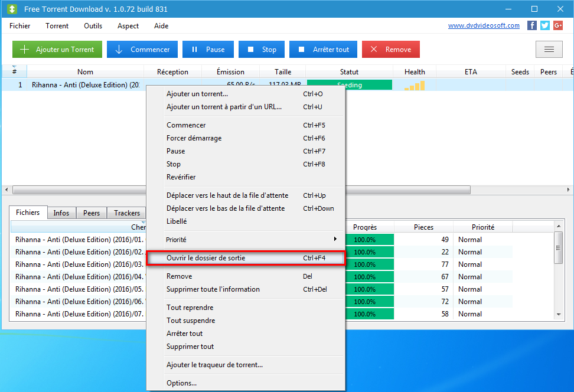This screenshot has height=392, width=574.
Task: Choose Revérifier in context menu
Action: click(x=245, y=177)
